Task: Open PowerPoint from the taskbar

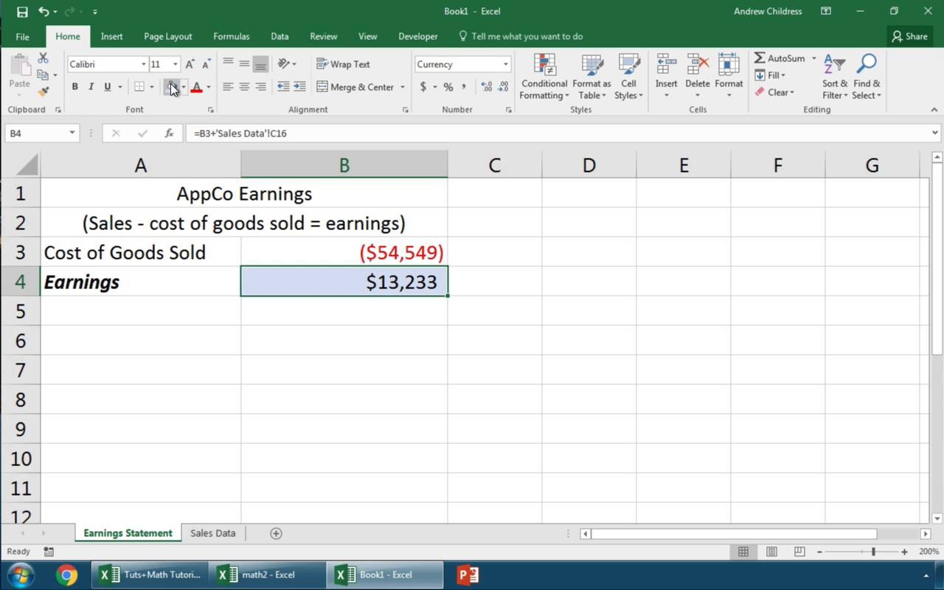Action: tap(468, 575)
